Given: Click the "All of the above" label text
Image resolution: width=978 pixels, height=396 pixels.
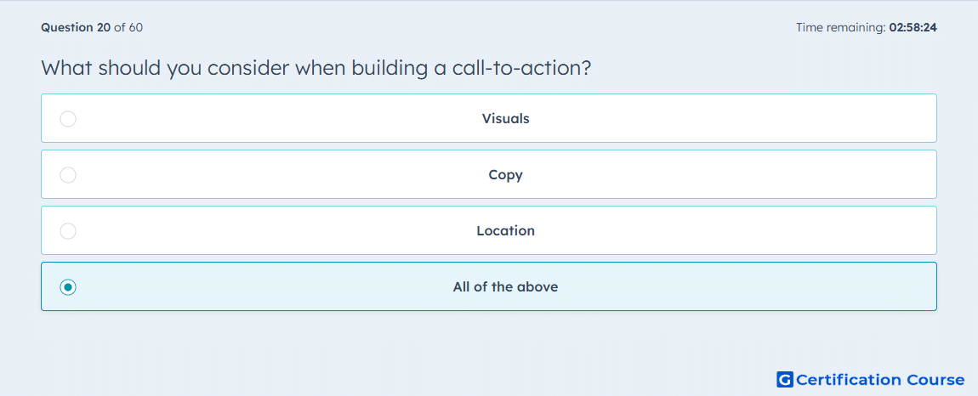Looking at the screenshot, I should [x=506, y=287].
